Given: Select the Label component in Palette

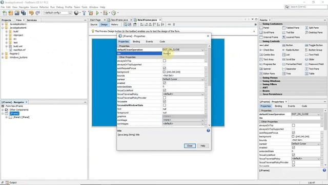Looking at the screenshot, I should click(264, 45).
